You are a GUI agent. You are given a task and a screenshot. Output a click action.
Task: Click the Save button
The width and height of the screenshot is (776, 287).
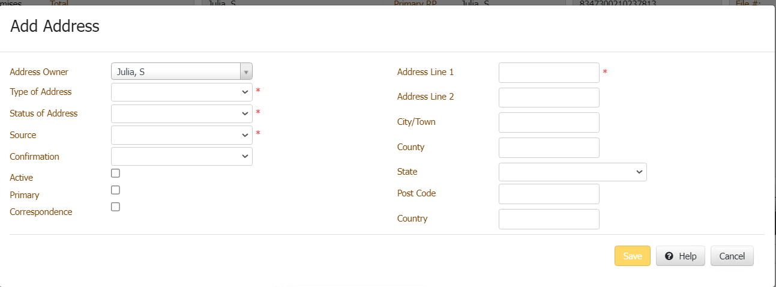coord(632,256)
